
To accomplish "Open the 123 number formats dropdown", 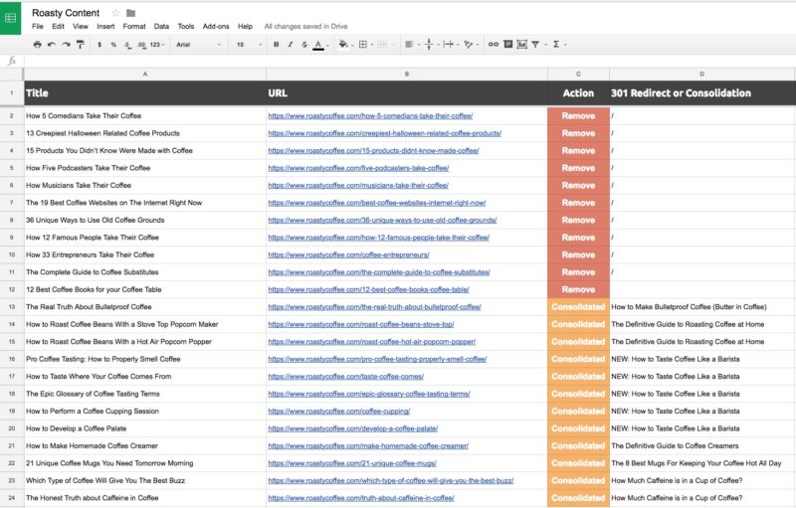I will (157, 45).
